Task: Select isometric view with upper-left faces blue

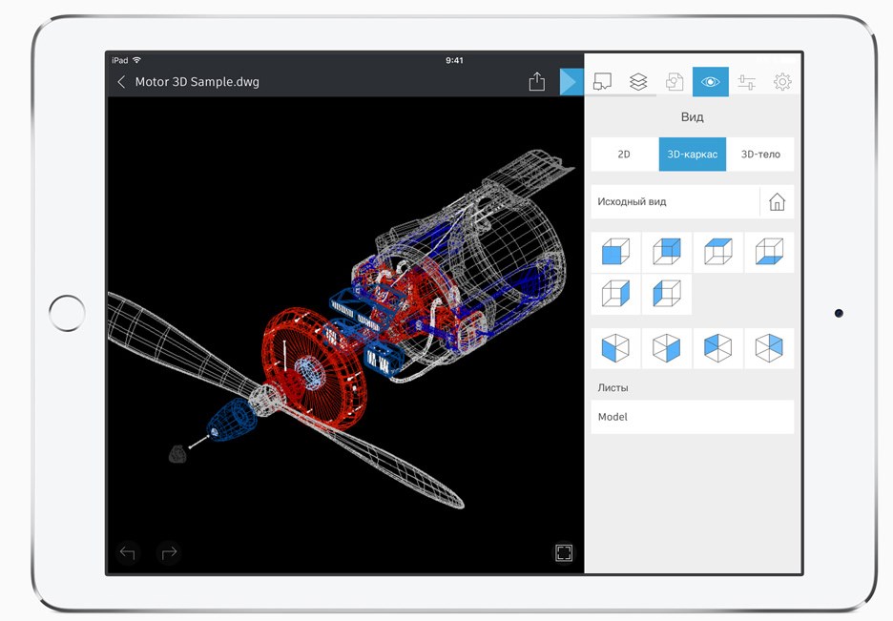Action: [718, 348]
